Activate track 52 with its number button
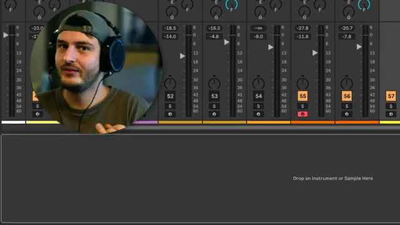This screenshot has height=225, width=400. tap(170, 96)
